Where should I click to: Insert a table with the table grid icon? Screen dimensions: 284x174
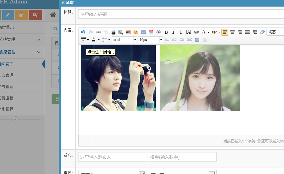point(197,40)
